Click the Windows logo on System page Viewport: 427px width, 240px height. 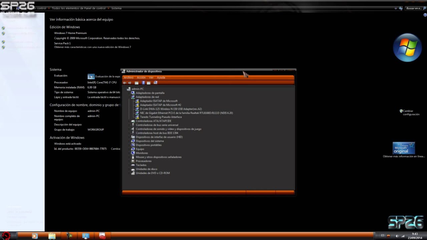pyautogui.click(x=407, y=48)
